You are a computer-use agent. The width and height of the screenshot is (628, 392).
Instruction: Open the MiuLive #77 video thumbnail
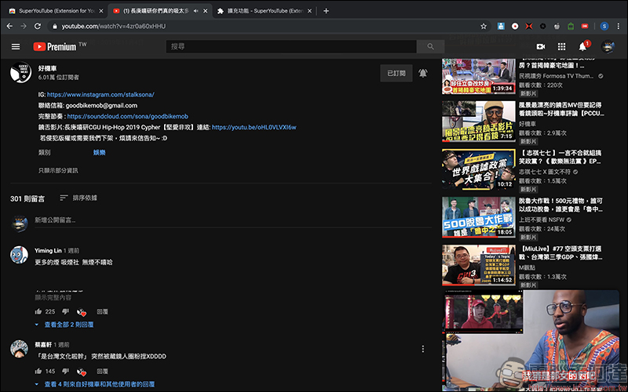479,265
